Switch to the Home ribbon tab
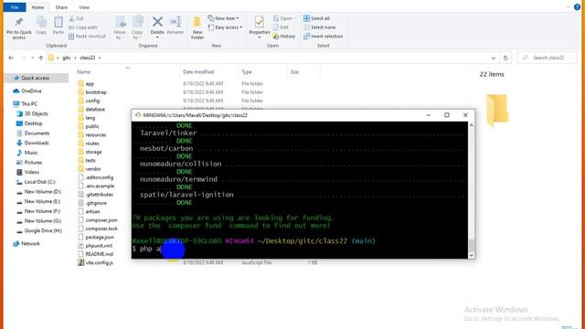 click(37, 7)
